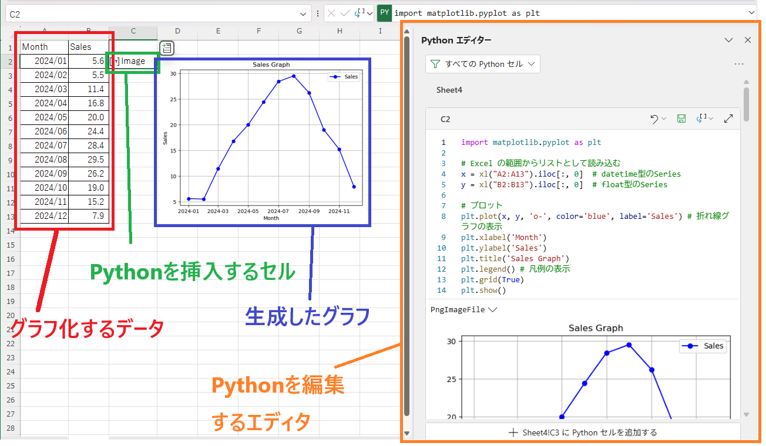Select the sales value 11.4 cell

click(x=89, y=89)
